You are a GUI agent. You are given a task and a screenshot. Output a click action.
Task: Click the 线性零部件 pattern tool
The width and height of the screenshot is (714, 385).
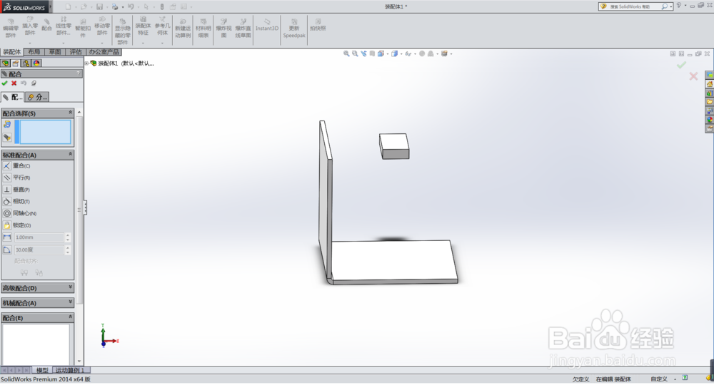pyautogui.click(x=64, y=26)
